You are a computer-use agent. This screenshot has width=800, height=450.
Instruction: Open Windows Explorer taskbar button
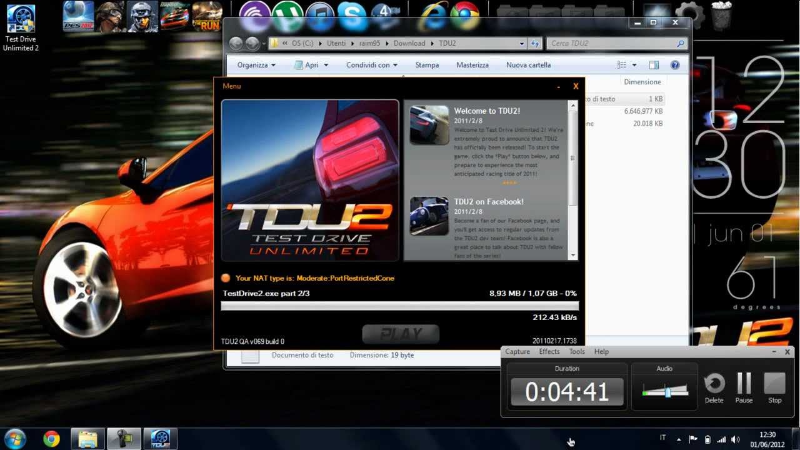[x=87, y=439]
